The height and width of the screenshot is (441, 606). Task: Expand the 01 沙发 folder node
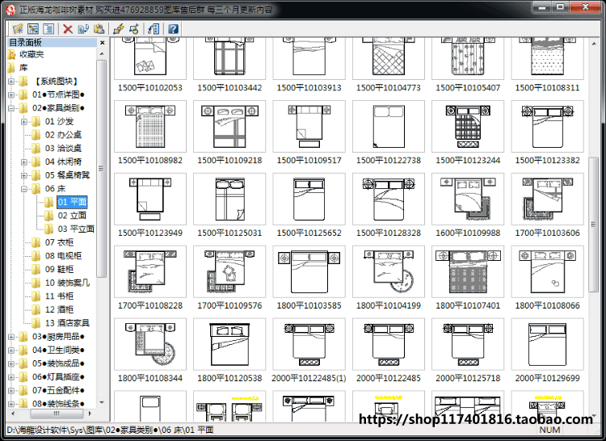[24, 122]
